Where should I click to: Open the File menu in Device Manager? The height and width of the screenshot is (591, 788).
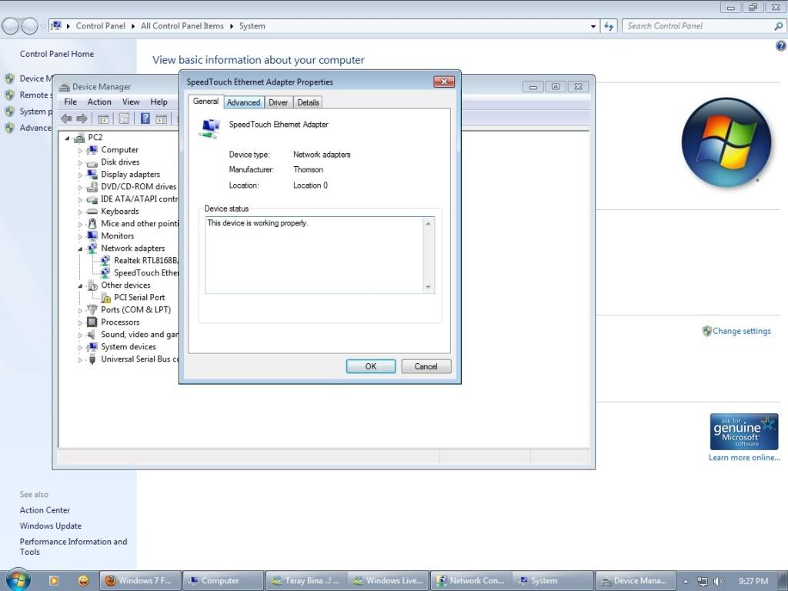coord(70,102)
